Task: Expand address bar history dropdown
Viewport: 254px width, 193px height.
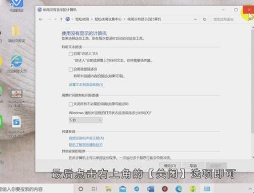Action: [195, 19]
